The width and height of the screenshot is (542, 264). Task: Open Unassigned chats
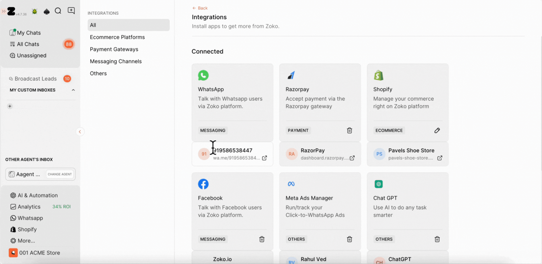pyautogui.click(x=28, y=55)
